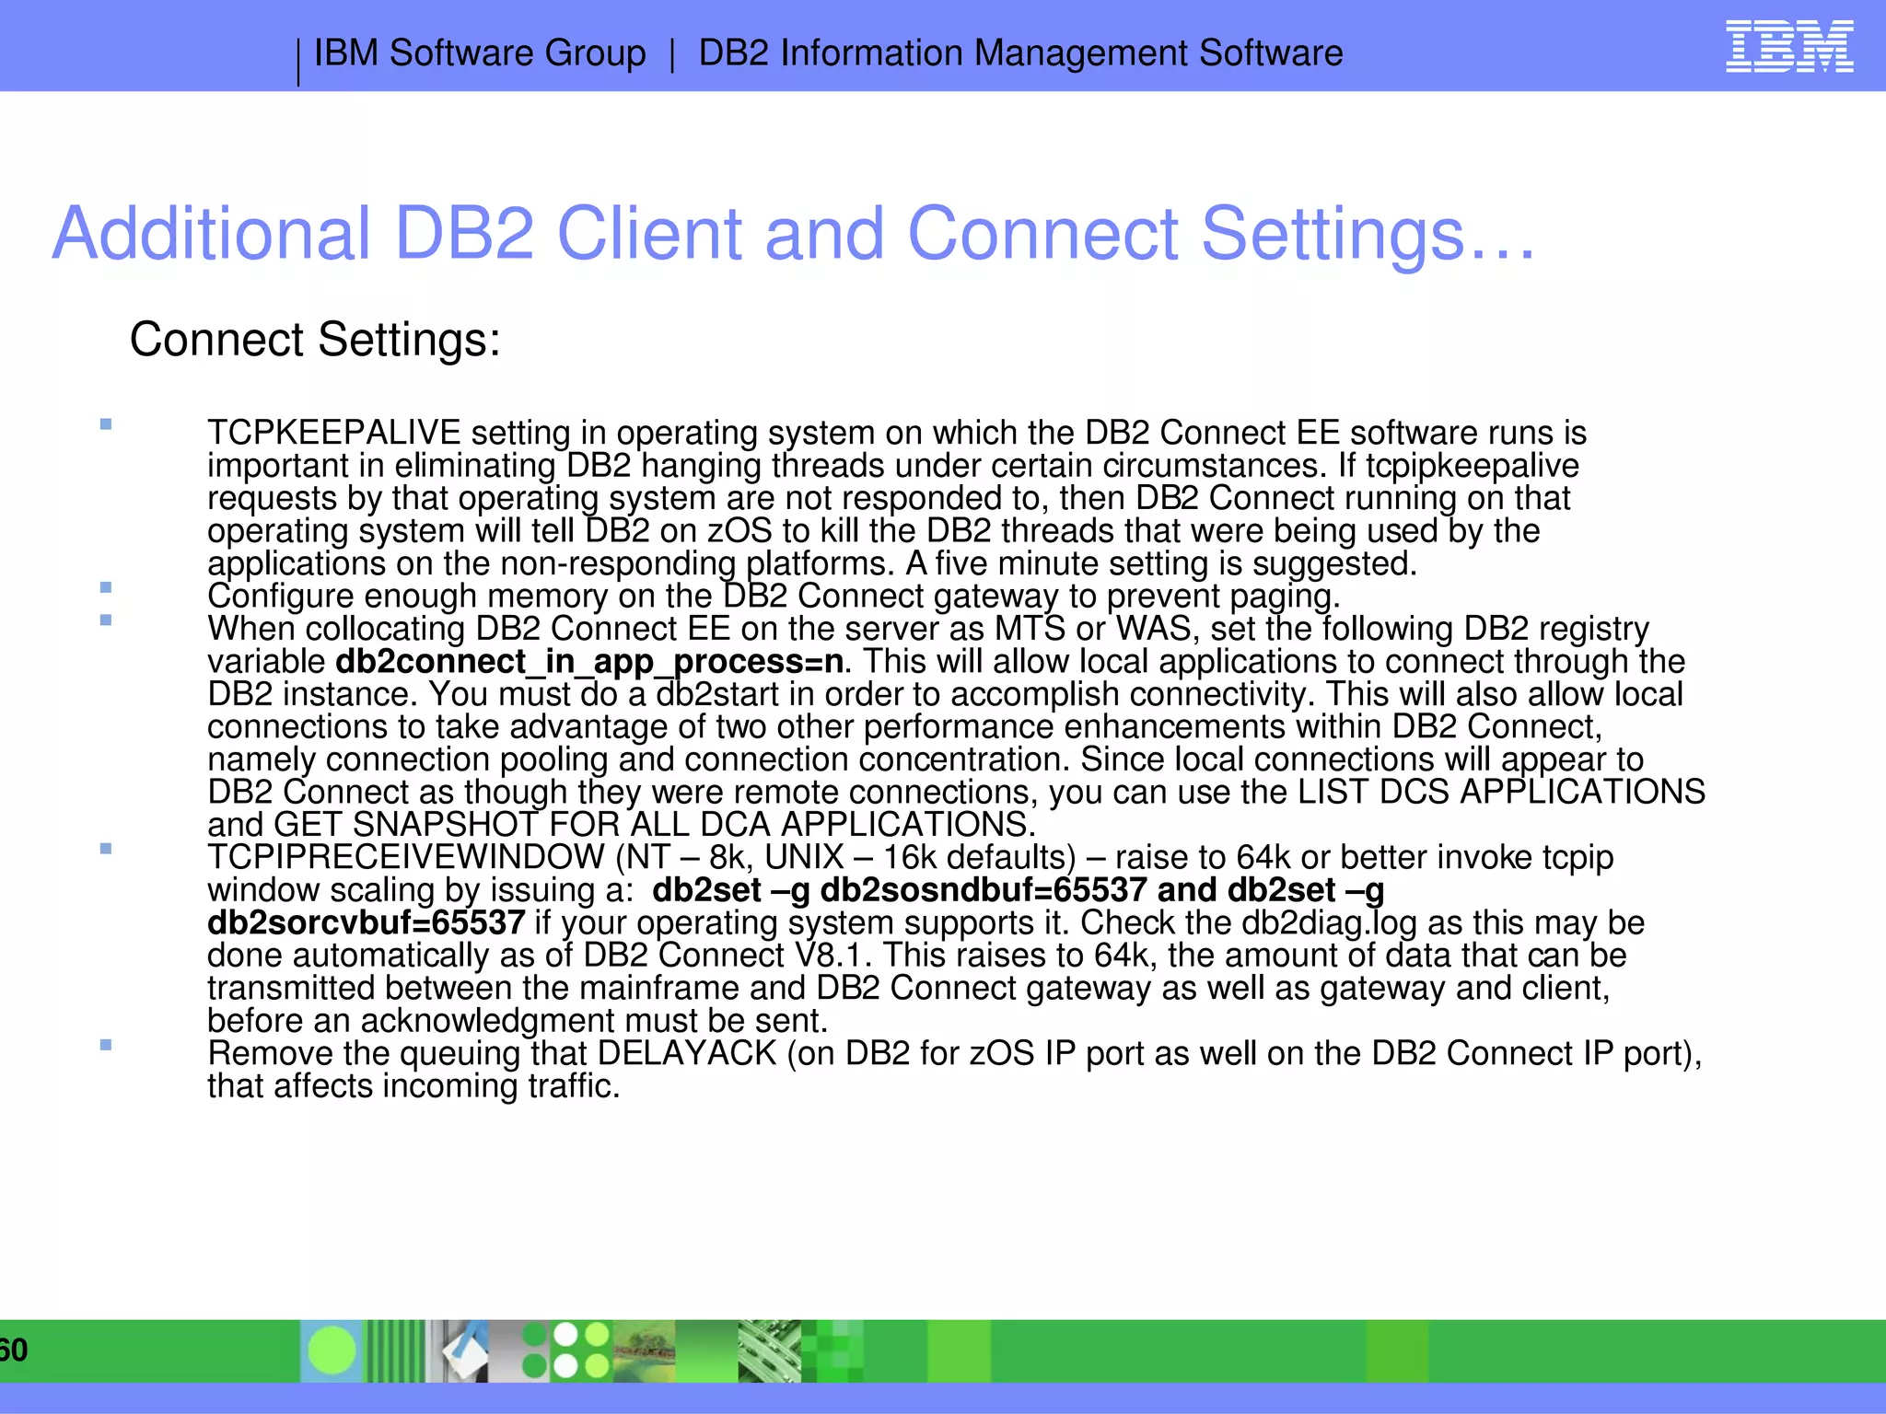Click 'before an acknowledgment must be sent.' line
1886x1414 pixels.
pos(518,1021)
